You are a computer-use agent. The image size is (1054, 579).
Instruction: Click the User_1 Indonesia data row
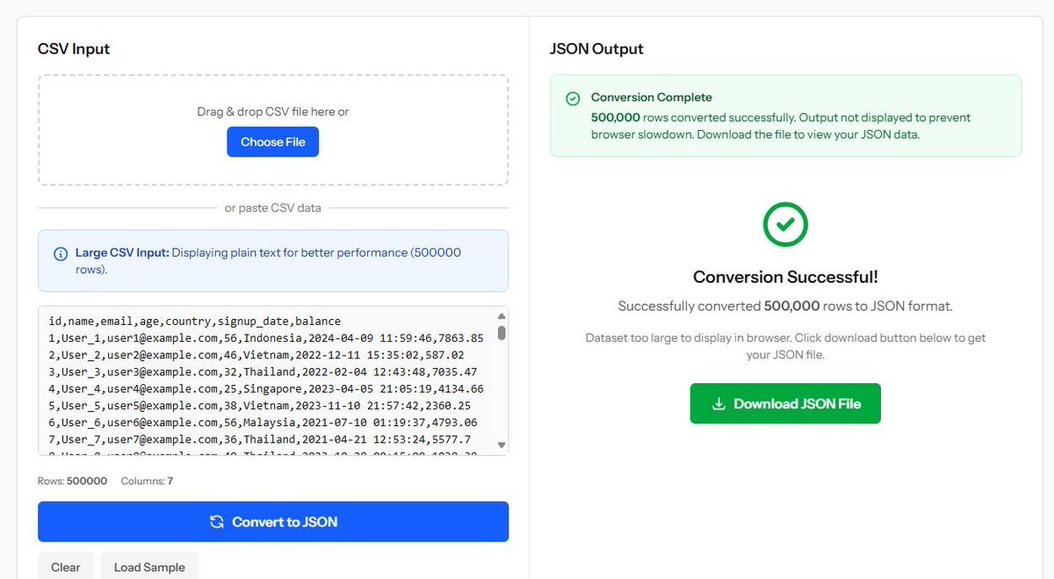[x=266, y=337]
